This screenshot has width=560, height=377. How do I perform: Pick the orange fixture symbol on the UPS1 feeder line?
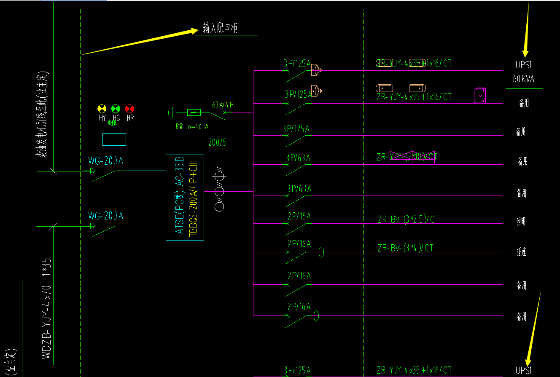316,70
